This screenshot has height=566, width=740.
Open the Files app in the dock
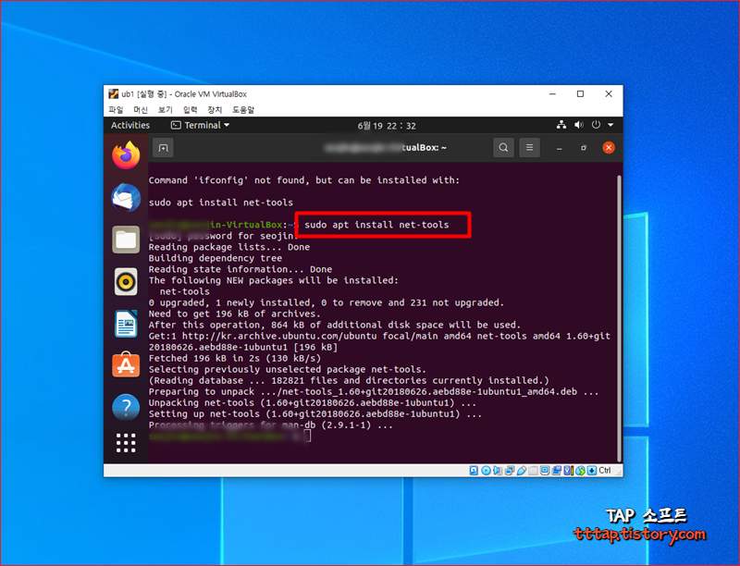pyautogui.click(x=126, y=240)
